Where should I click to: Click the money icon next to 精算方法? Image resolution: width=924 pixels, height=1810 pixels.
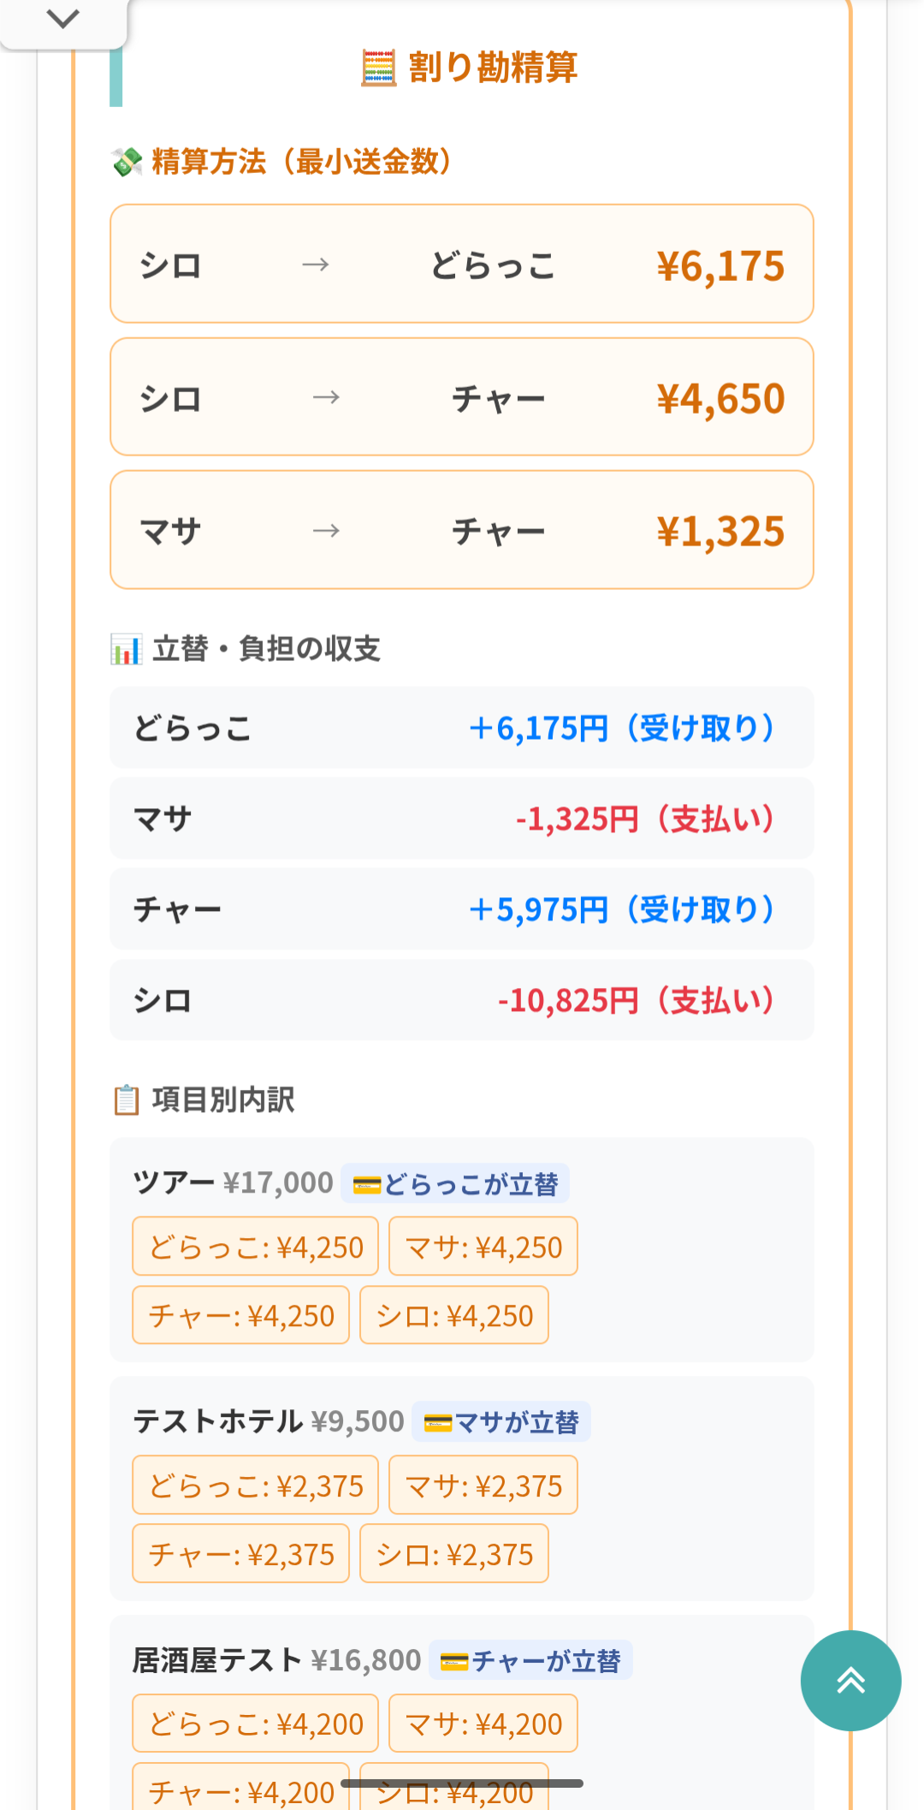pos(127,161)
